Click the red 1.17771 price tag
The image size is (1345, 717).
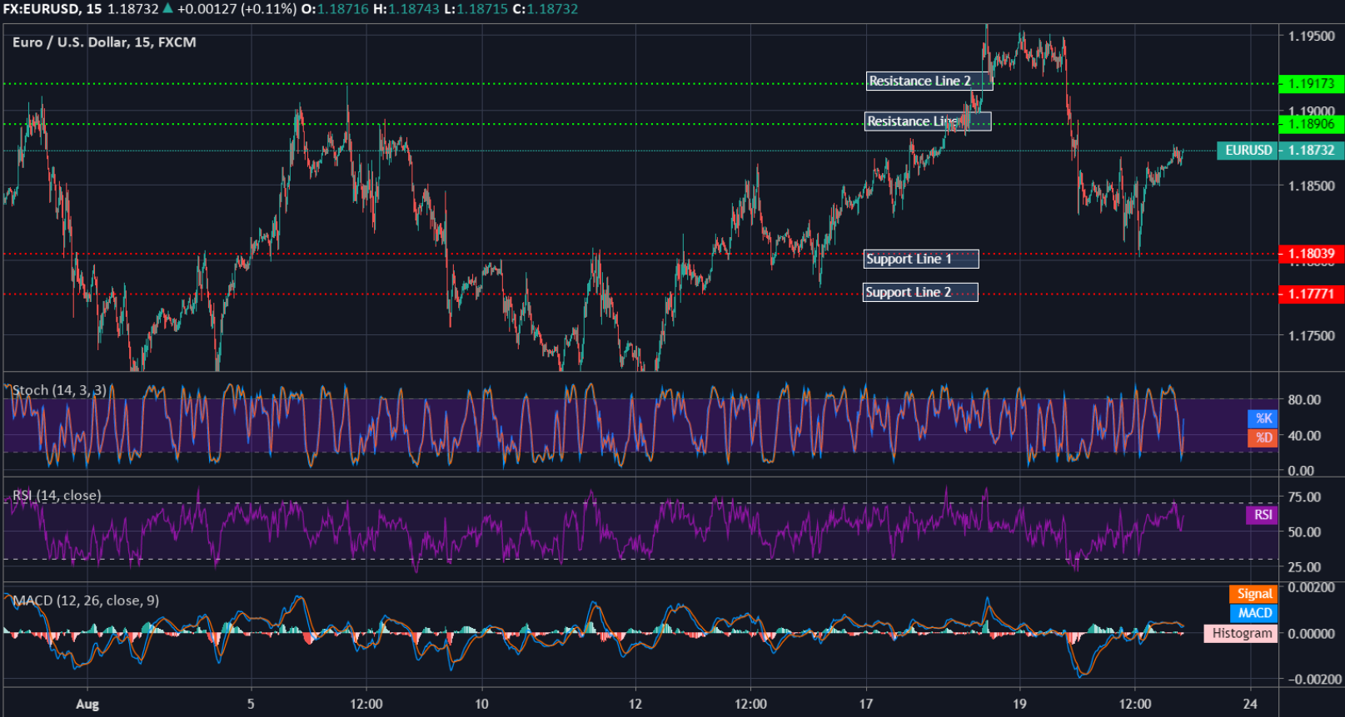(x=1311, y=294)
